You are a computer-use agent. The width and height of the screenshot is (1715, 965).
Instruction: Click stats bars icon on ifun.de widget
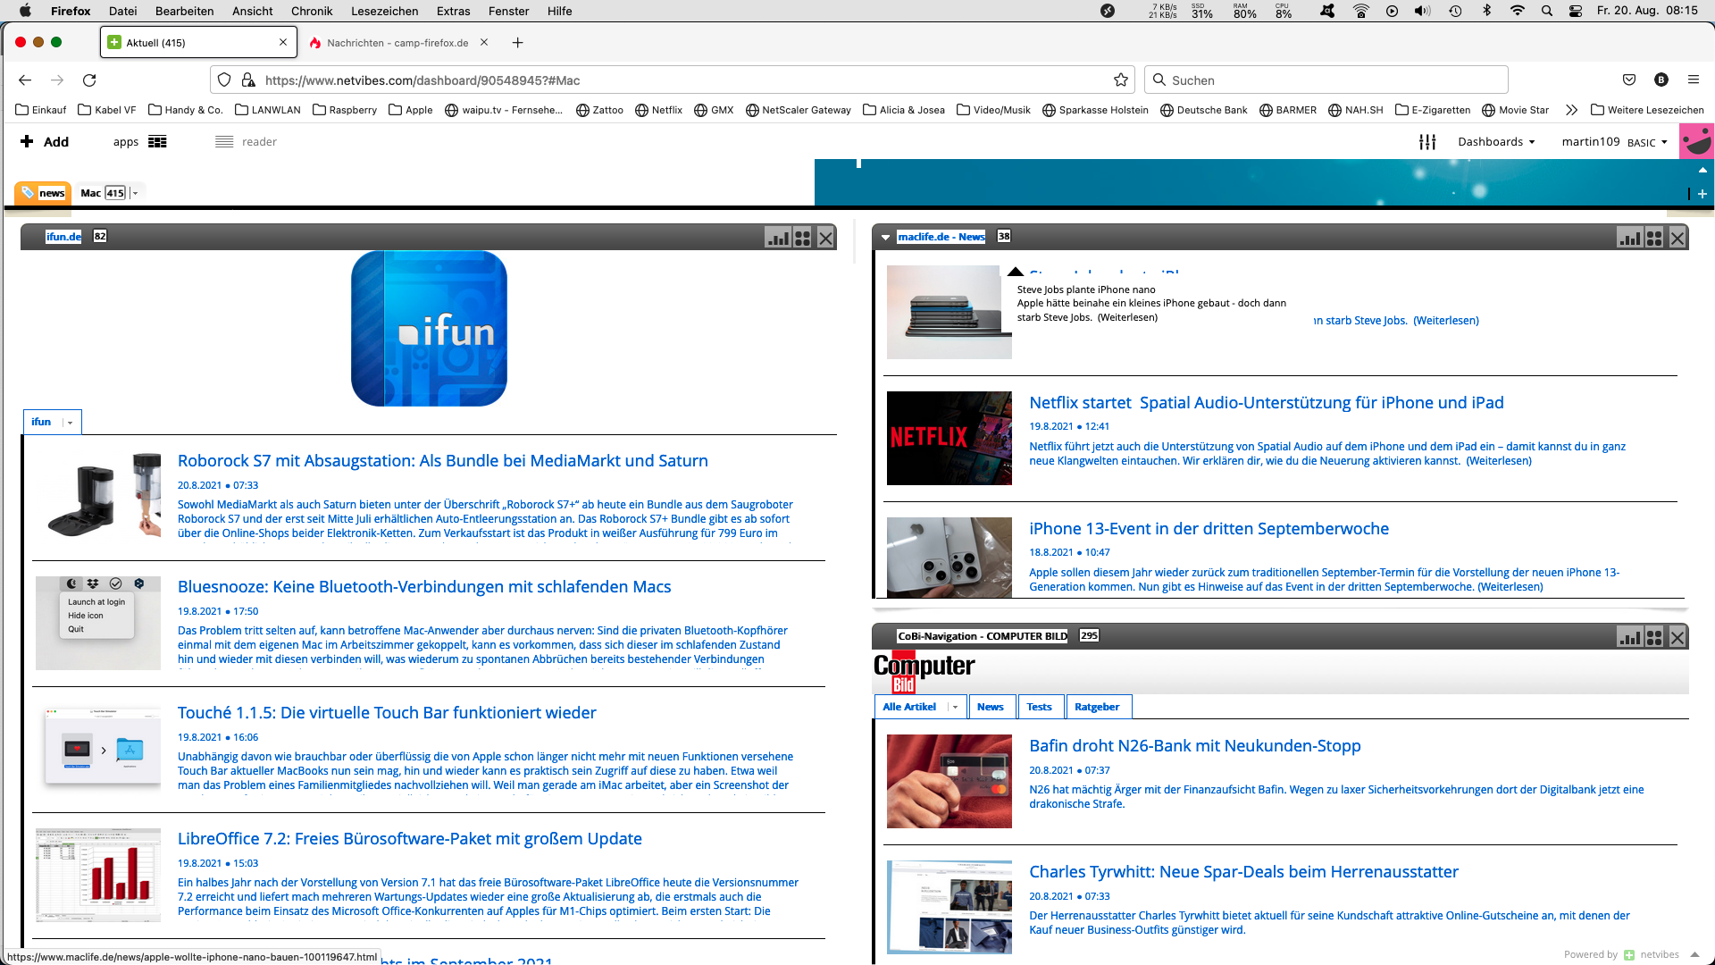[x=778, y=238]
